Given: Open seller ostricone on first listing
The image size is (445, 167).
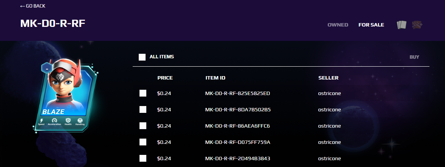Looking at the screenshot, I should click(329, 93).
